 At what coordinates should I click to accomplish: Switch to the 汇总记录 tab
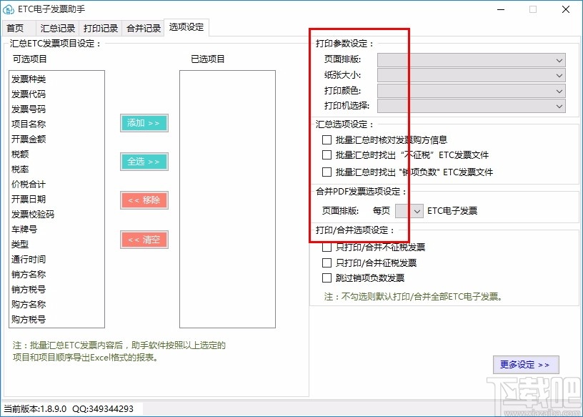click(57, 28)
